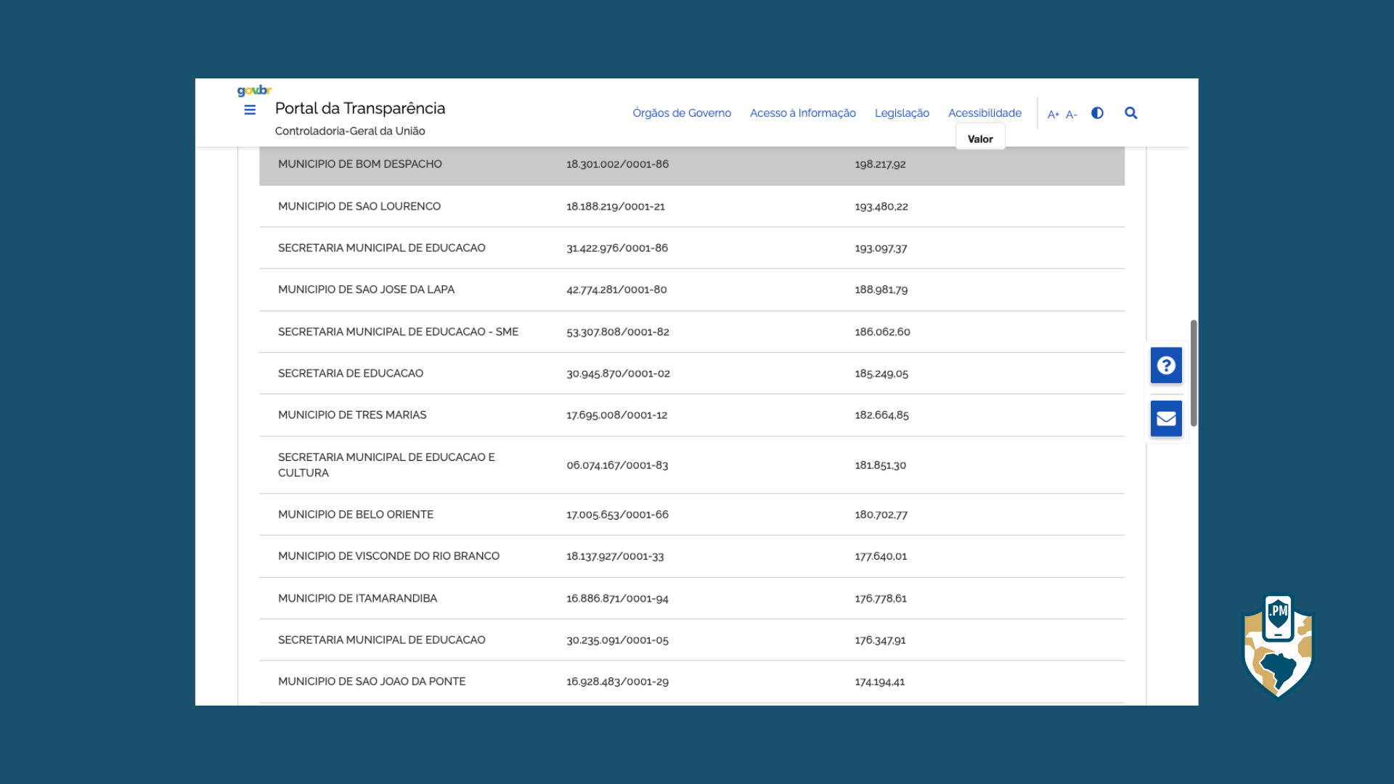Click the gov.br logo
Image resolution: width=1394 pixels, height=784 pixels.
(254, 91)
